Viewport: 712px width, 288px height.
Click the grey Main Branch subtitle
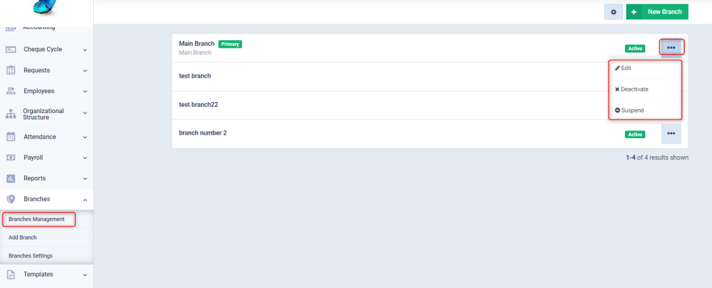coord(195,53)
